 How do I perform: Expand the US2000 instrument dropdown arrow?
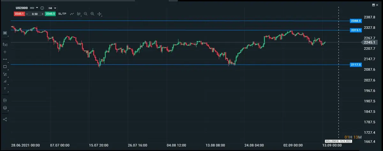[x=37, y=8]
